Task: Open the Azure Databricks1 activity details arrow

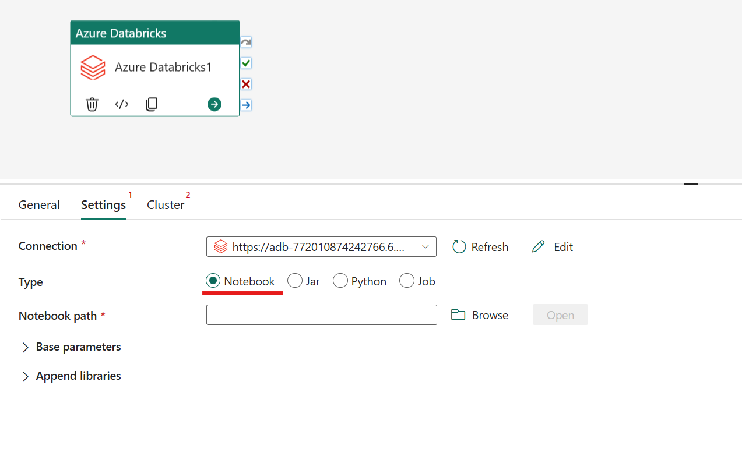Action: click(x=214, y=104)
